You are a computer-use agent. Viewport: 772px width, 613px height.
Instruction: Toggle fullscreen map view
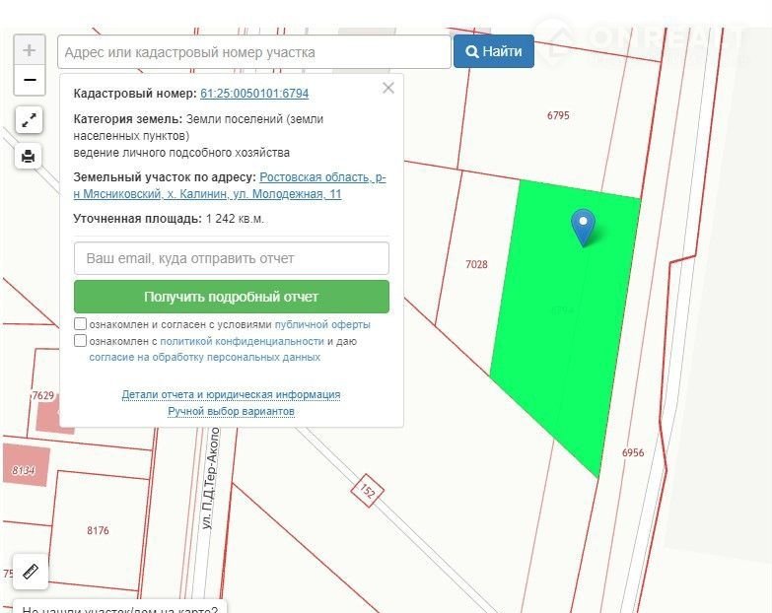click(30, 120)
